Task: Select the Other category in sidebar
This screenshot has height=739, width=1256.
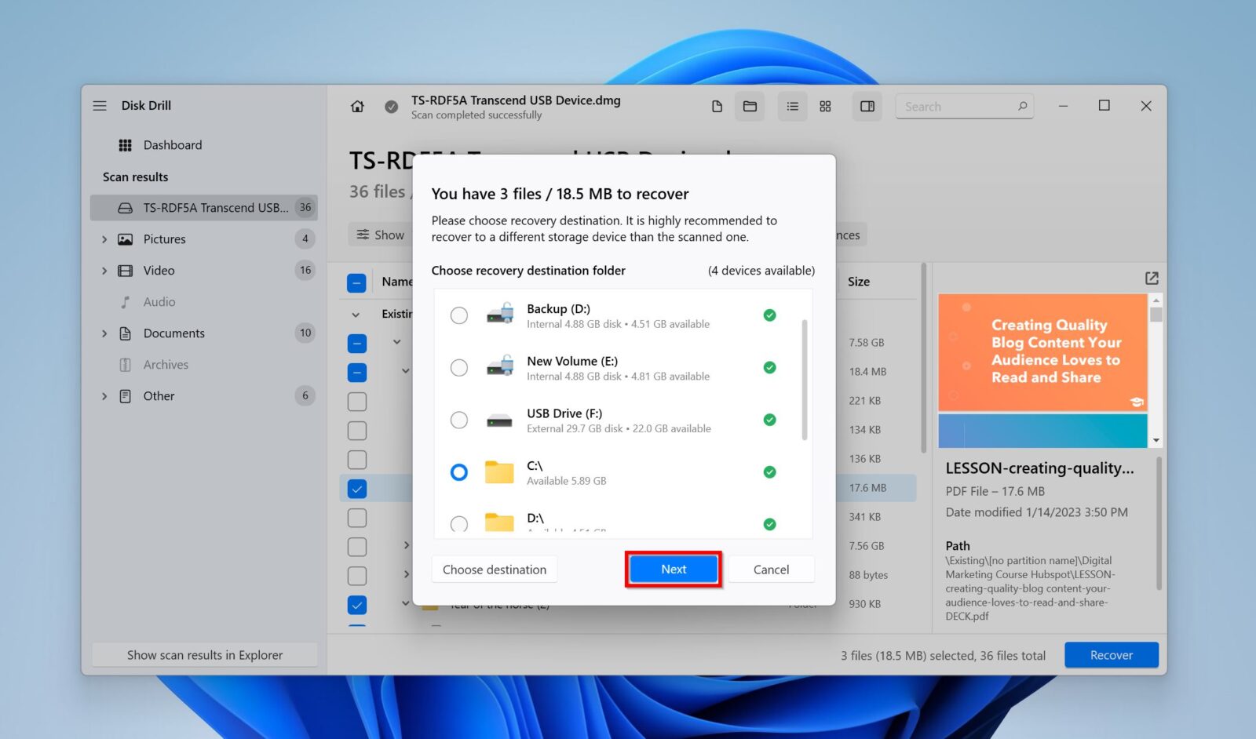Action: (x=159, y=395)
